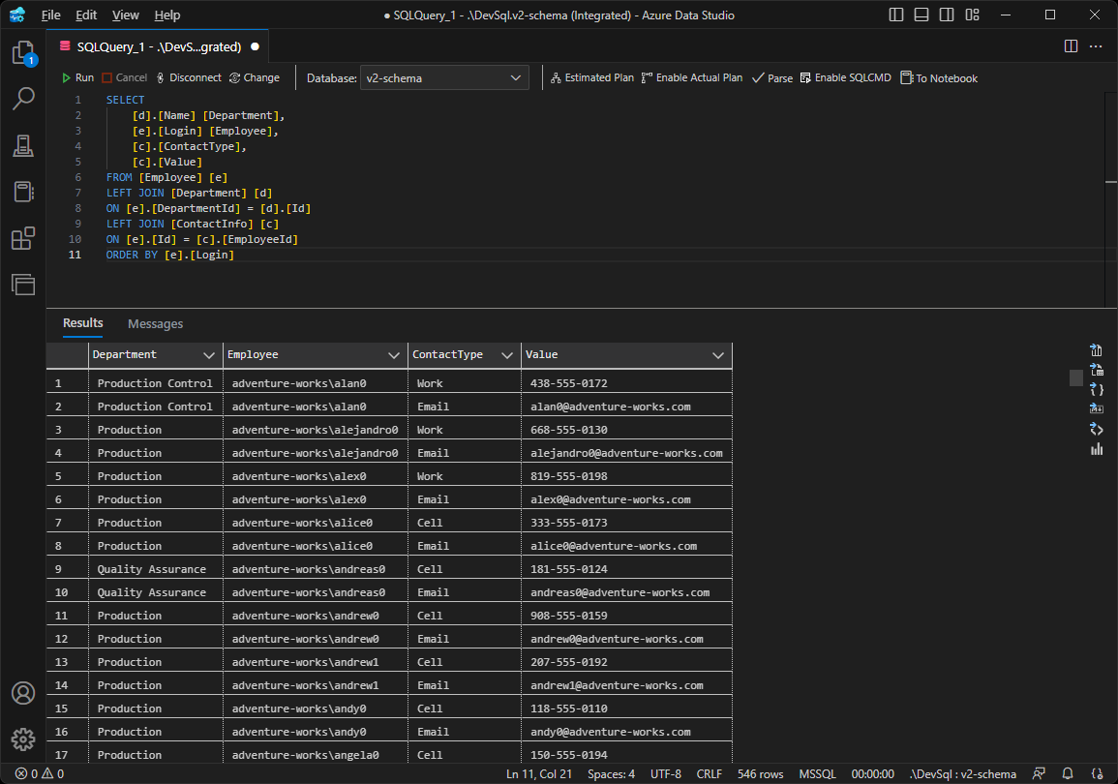This screenshot has width=1118, height=784.
Task: Close the unsaved SQLQuery_1 tab dot
Action: click(x=255, y=46)
